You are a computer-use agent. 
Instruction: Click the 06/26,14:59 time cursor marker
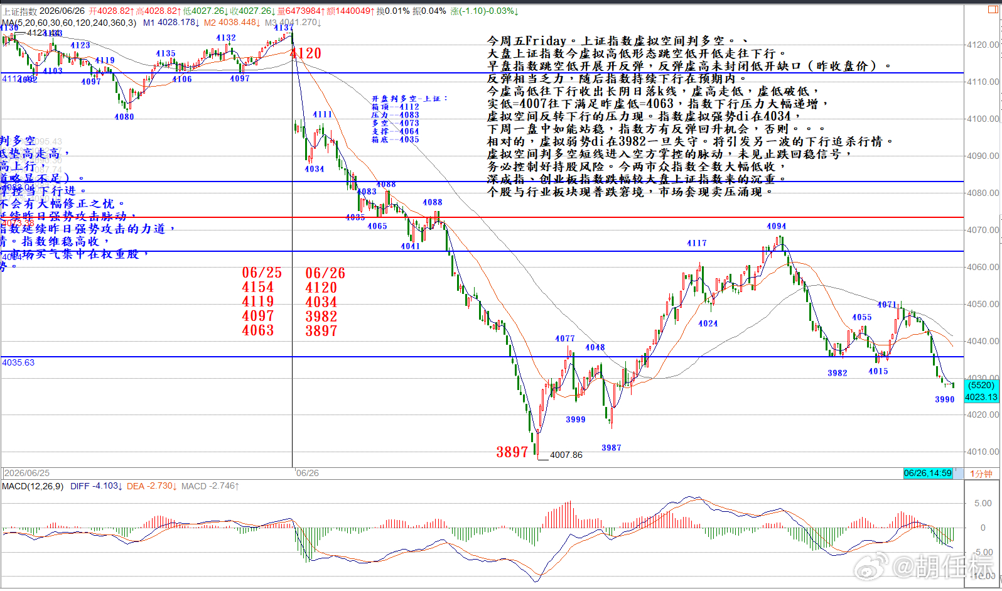pos(928,473)
